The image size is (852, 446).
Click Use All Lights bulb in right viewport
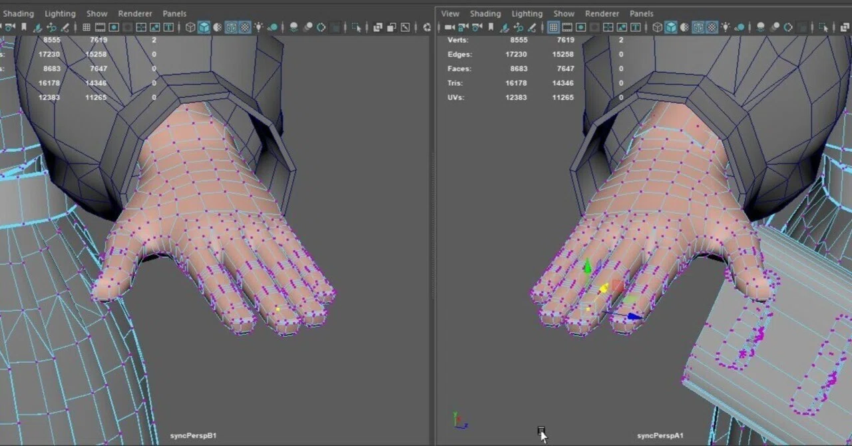[x=726, y=27]
